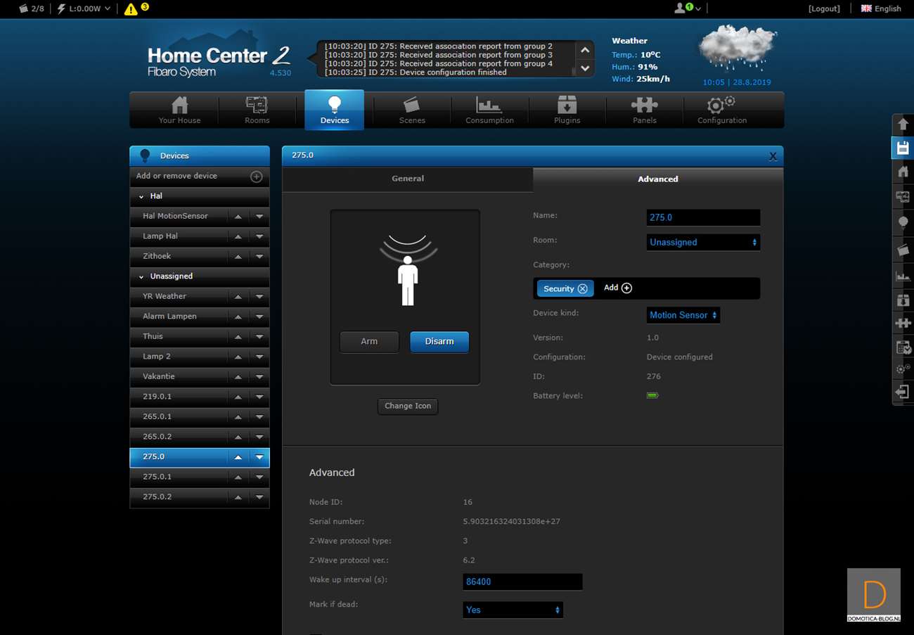The height and width of the screenshot is (635, 914).
Task: Click the save icon in right sidebar
Action: coord(903,148)
